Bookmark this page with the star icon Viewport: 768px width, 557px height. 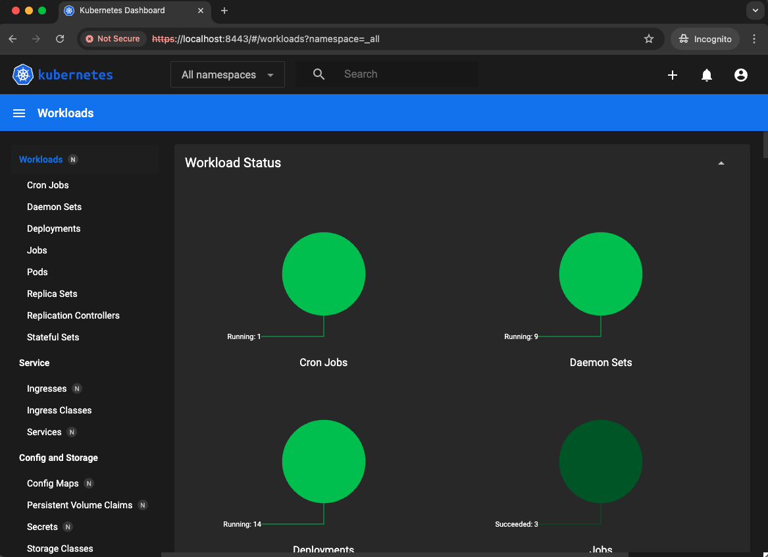point(648,39)
